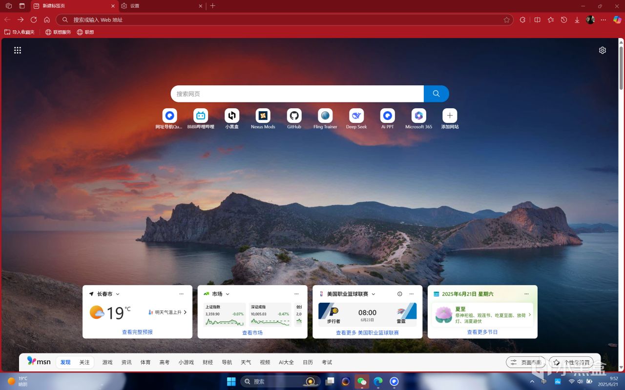Click the blue web search button
Screen dimensions: 625x390
[437, 94]
